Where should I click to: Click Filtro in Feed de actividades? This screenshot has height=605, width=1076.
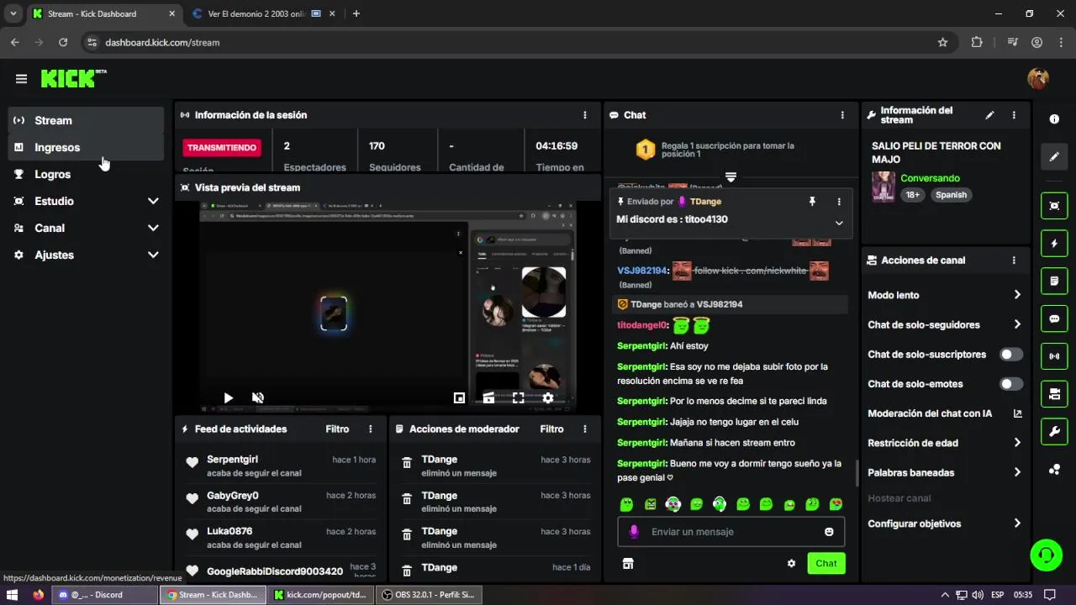click(x=337, y=429)
